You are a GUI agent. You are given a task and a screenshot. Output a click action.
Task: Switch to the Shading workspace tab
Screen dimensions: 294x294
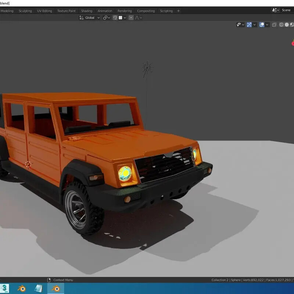click(x=87, y=11)
